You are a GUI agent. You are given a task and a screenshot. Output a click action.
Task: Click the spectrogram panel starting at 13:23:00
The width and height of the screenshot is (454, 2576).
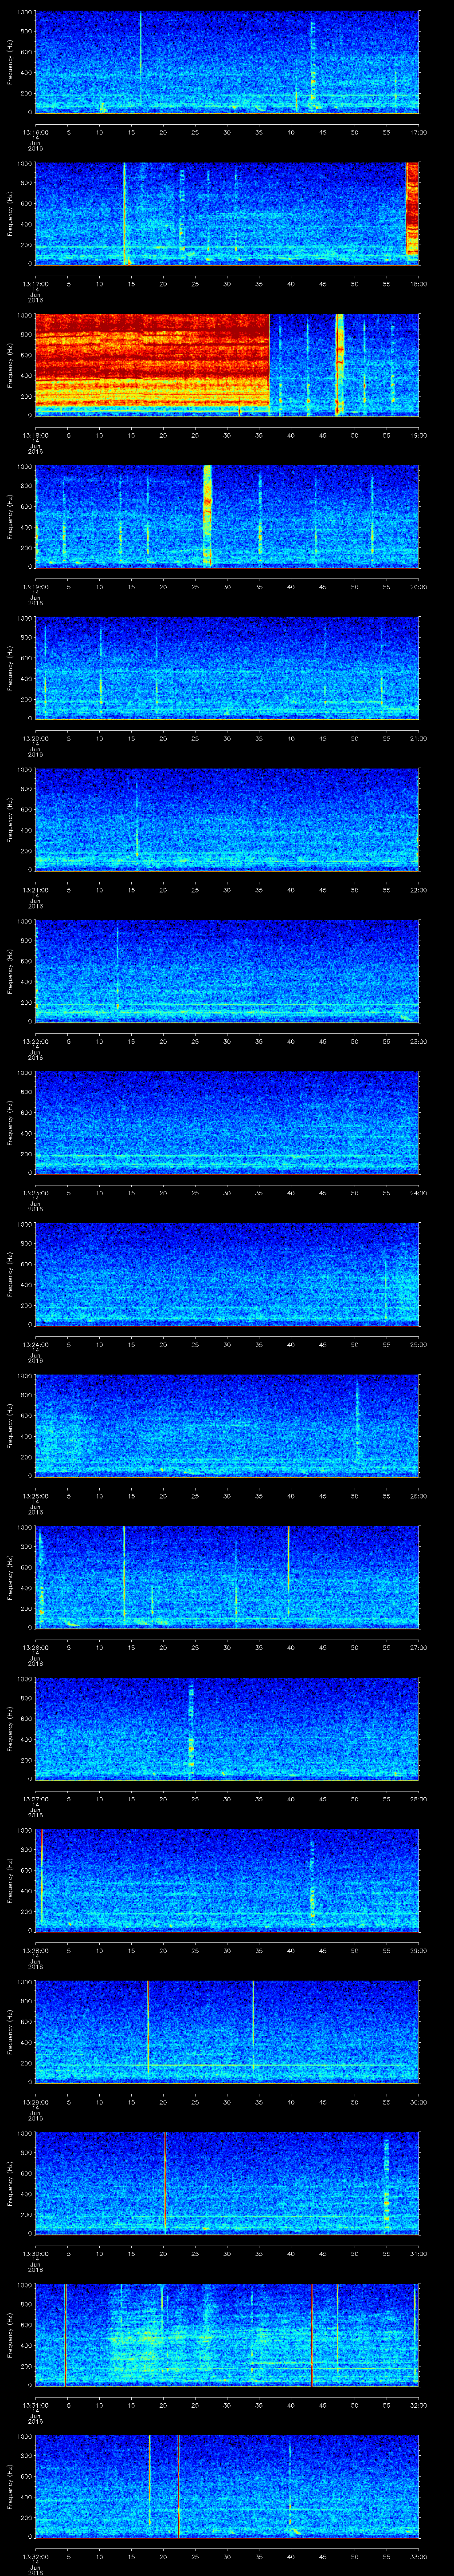tap(227, 1122)
